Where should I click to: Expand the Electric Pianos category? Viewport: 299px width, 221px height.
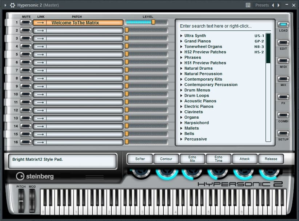(182, 106)
